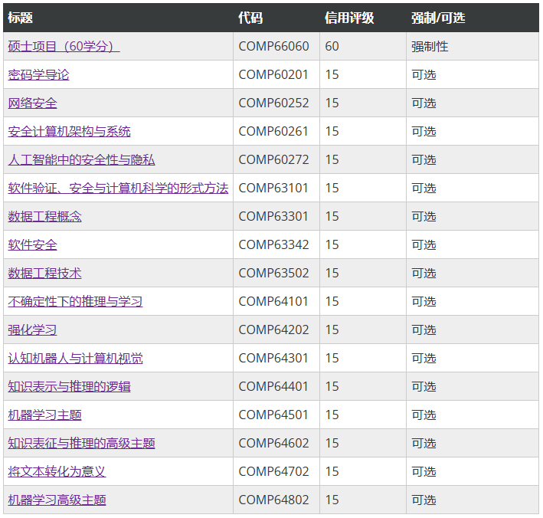Select the 将文本转化为意义 link

pyautogui.click(x=57, y=471)
